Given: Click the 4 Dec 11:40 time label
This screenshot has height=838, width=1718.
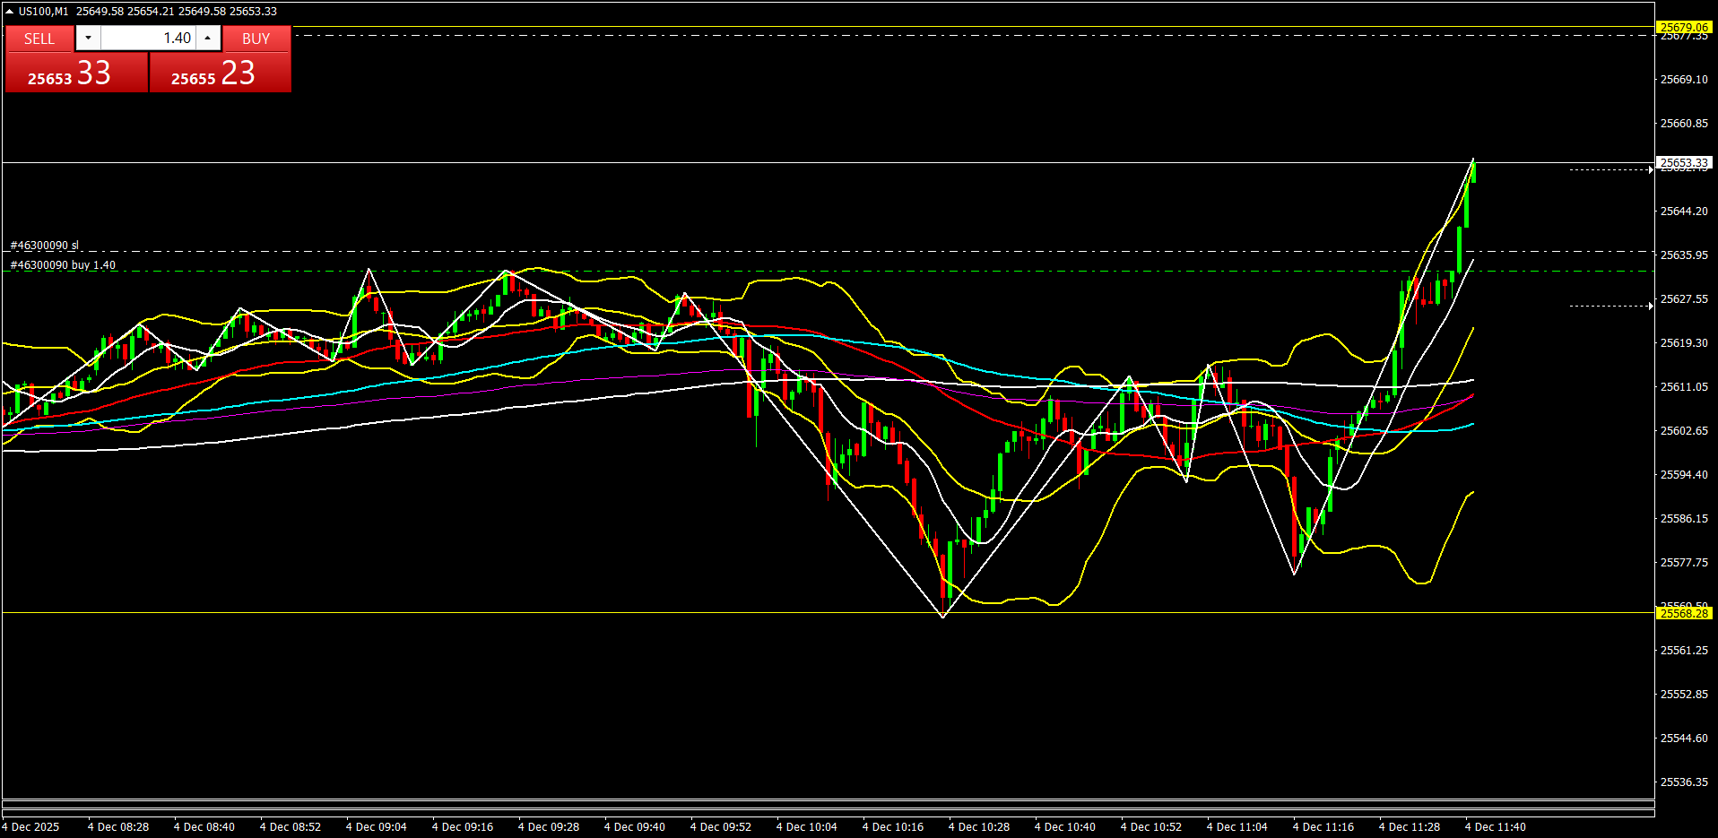Looking at the screenshot, I should click(x=1495, y=827).
